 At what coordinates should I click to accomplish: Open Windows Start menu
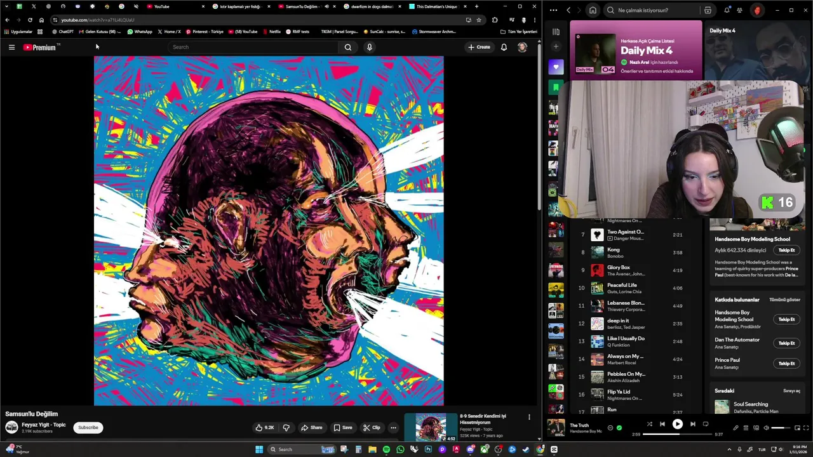pyautogui.click(x=259, y=449)
